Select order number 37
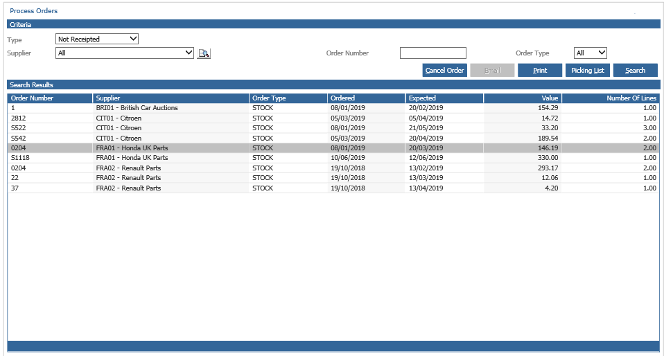Image resolution: width=664 pixels, height=356 pixels. [333, 188]
